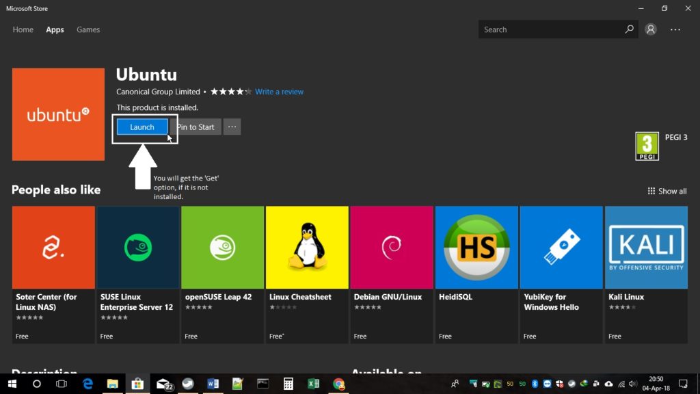700x394 pixels.
Task: Click the search magnifier icon
Action: click(x=629, y=29)
